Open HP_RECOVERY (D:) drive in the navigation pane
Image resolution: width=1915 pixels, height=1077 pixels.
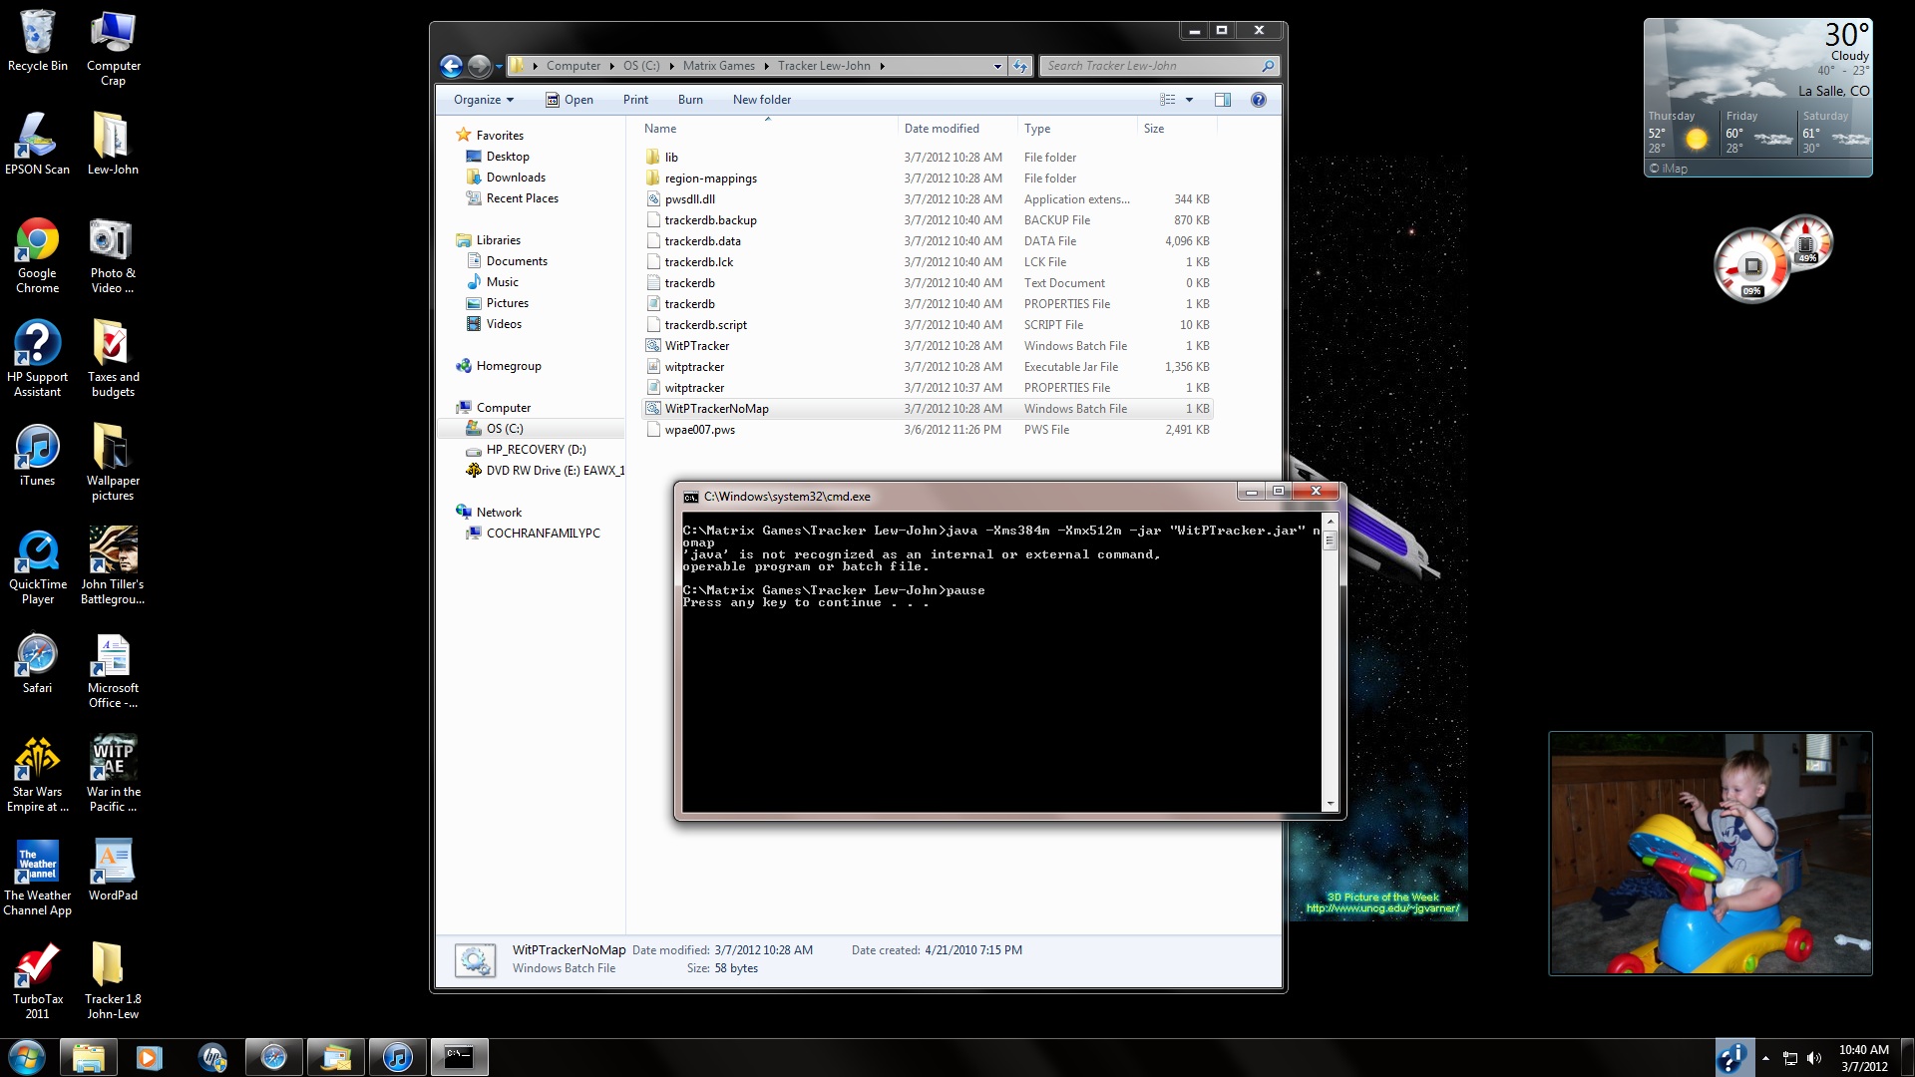coord(536,450)
